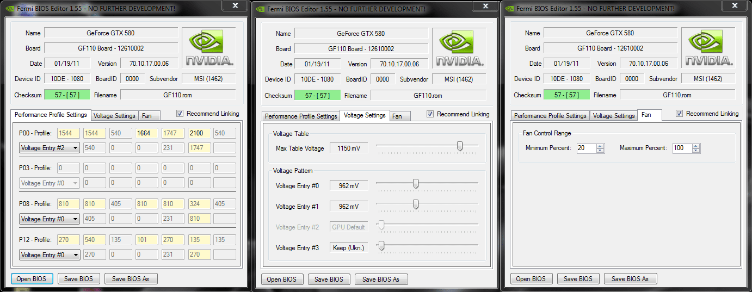Click Save BIOS in the left window
This screenshot has width=752, height=292.
pyautogui.click(x=79, y=279)
